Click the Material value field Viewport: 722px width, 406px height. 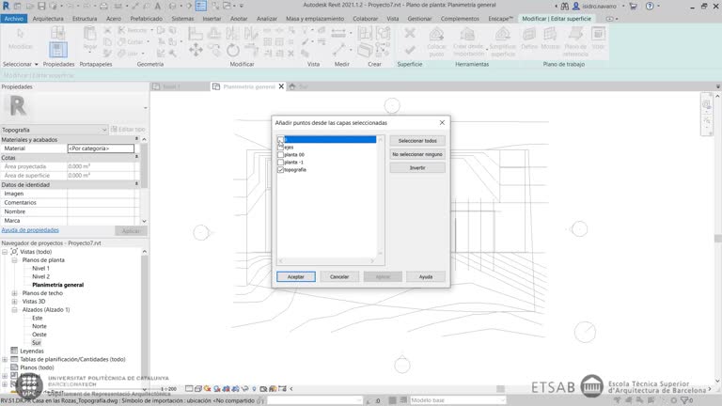click(101, 148)
